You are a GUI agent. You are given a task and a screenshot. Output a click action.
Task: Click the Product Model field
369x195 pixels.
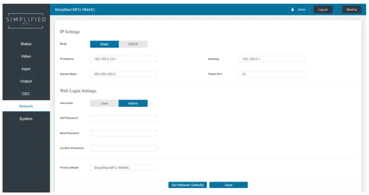(124, 168)
